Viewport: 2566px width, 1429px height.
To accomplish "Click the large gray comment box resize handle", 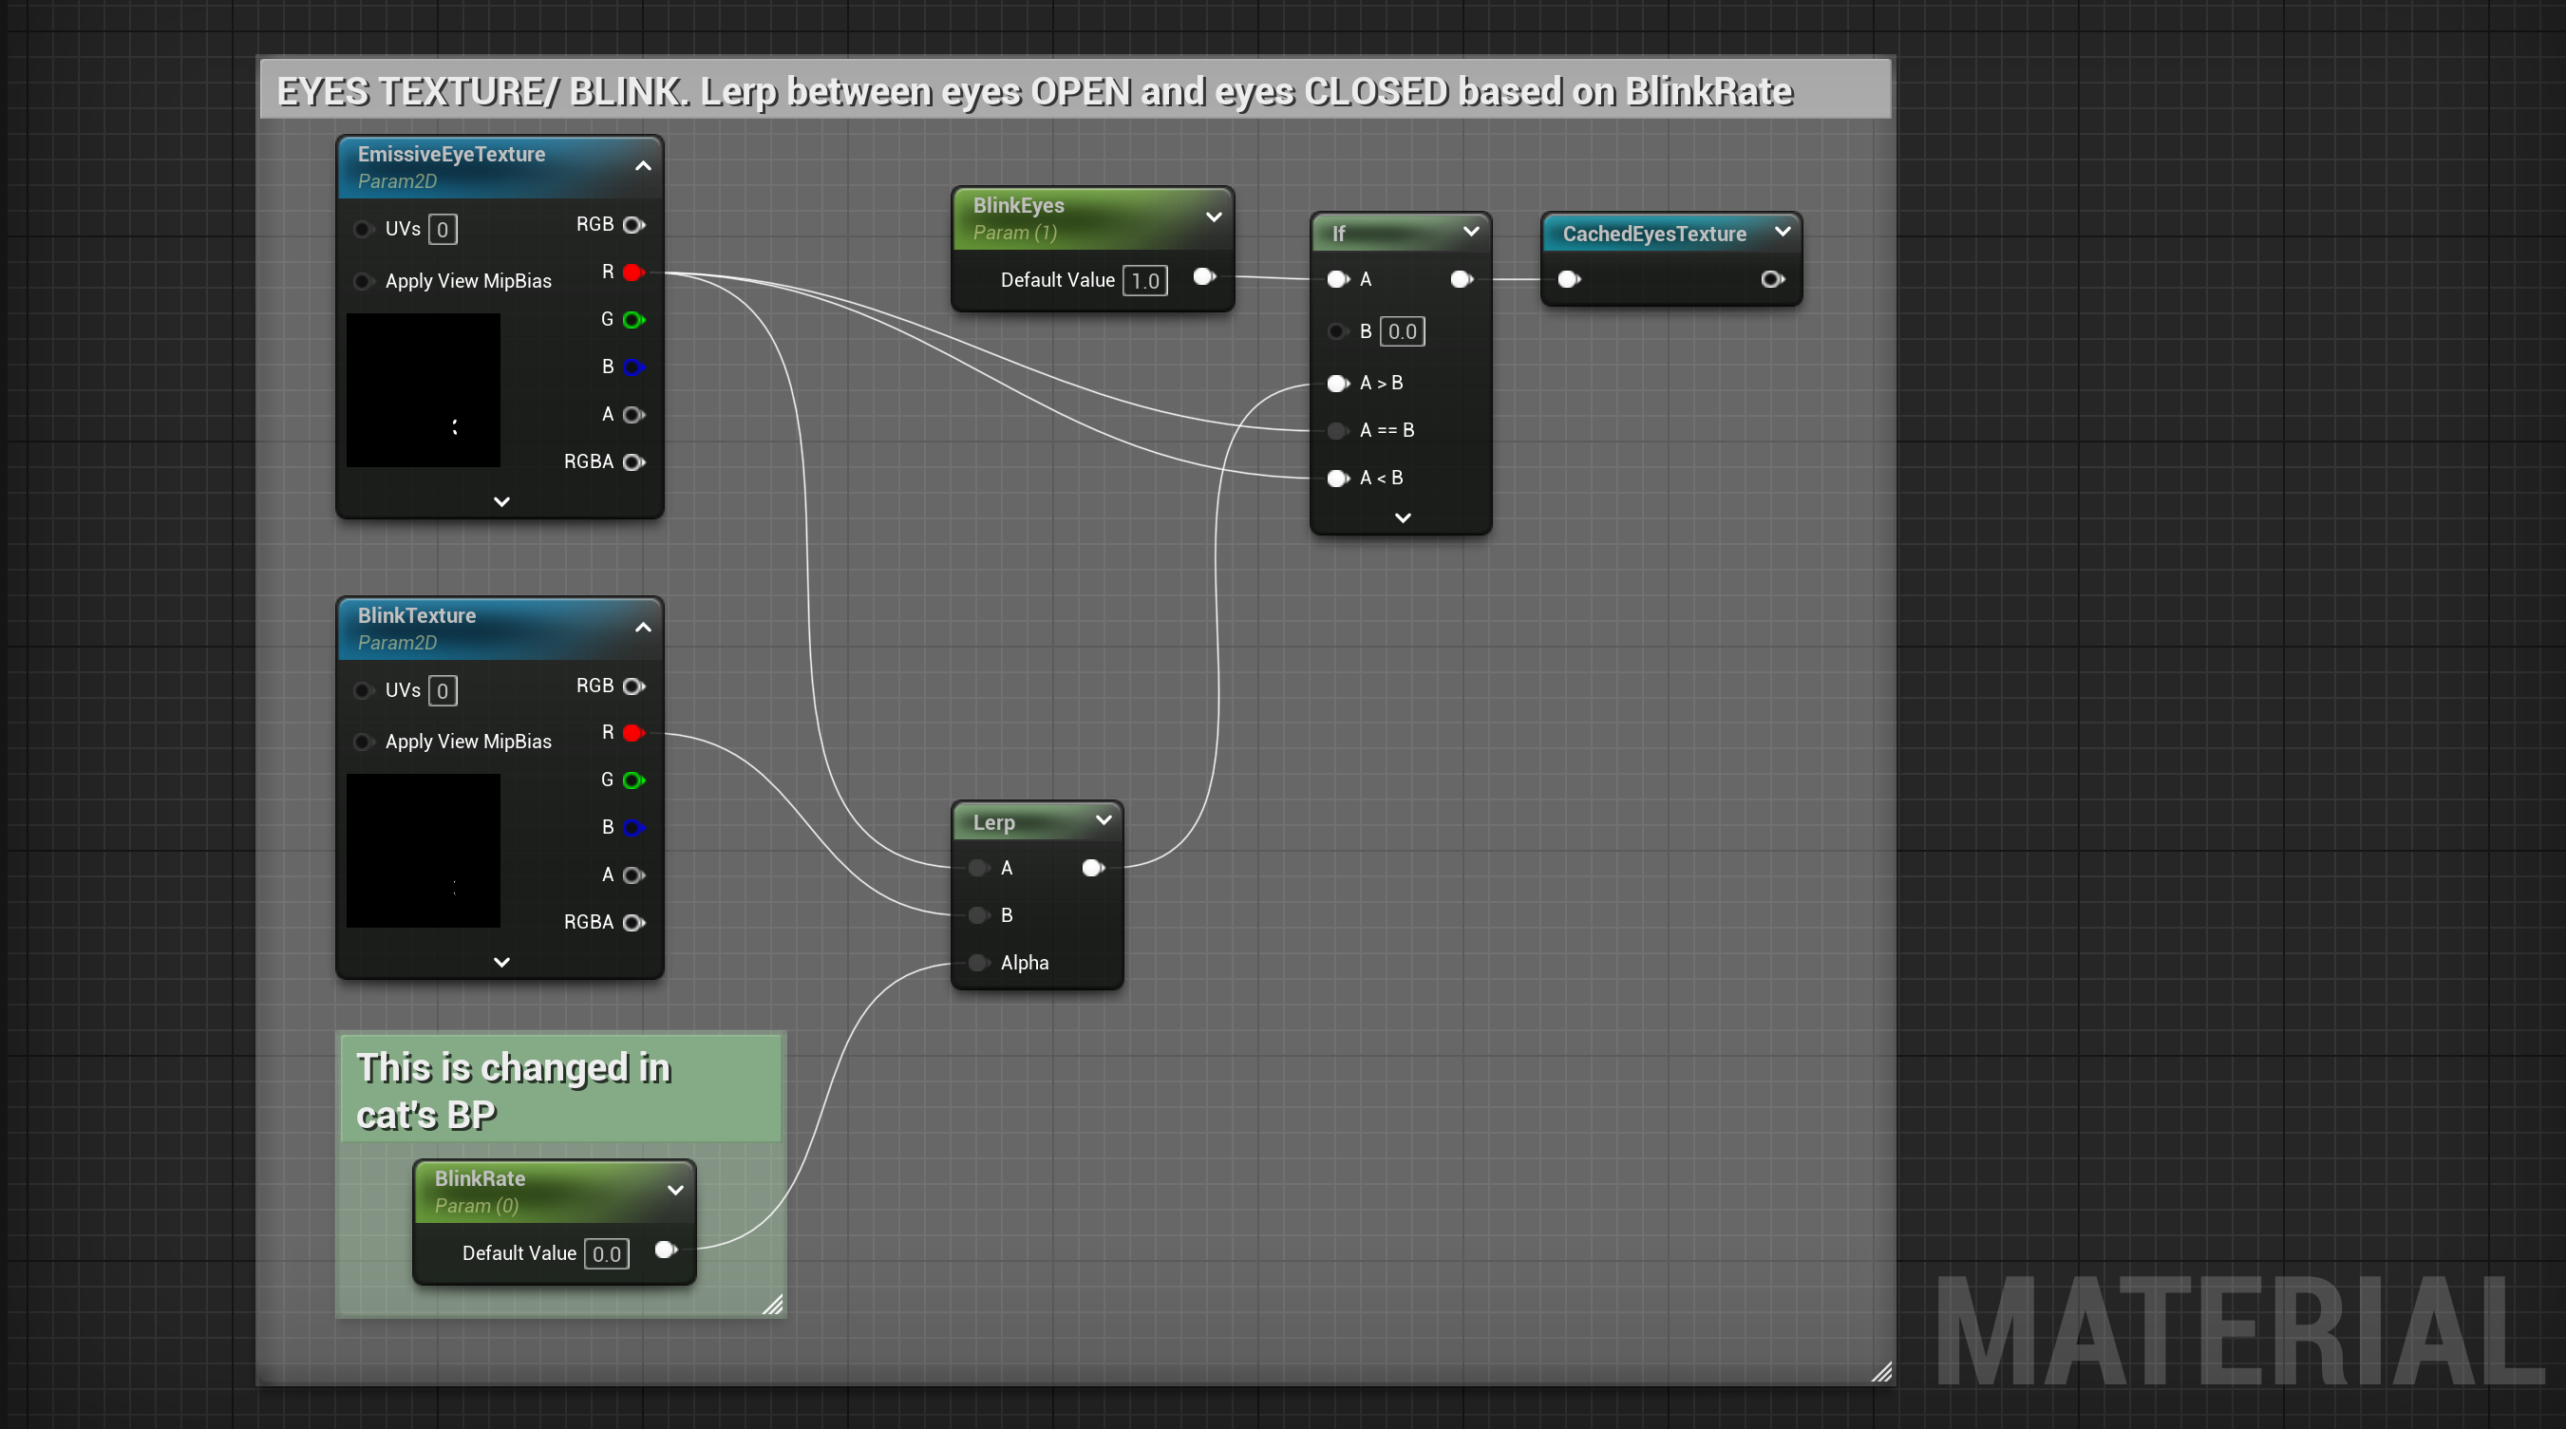I will pos(1880,1372).
